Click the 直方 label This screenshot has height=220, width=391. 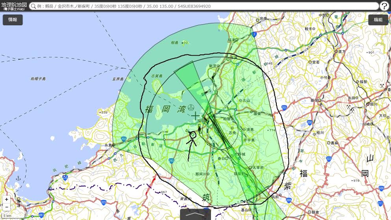pos(342,51)
